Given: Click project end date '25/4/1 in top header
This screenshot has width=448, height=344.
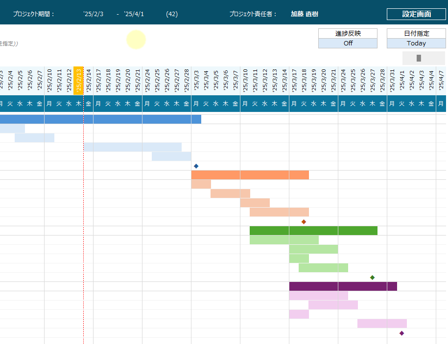Looking at the screenshot, I should pyautogui.click(x=134, y=14).
